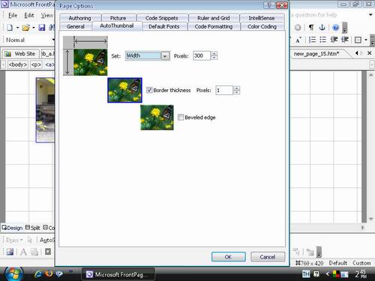Click the bookmark anchor icon
This screenshot has height=281, width=375.
tap(322, 27)
